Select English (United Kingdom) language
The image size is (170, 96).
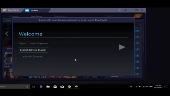click(x=33, y=43)
